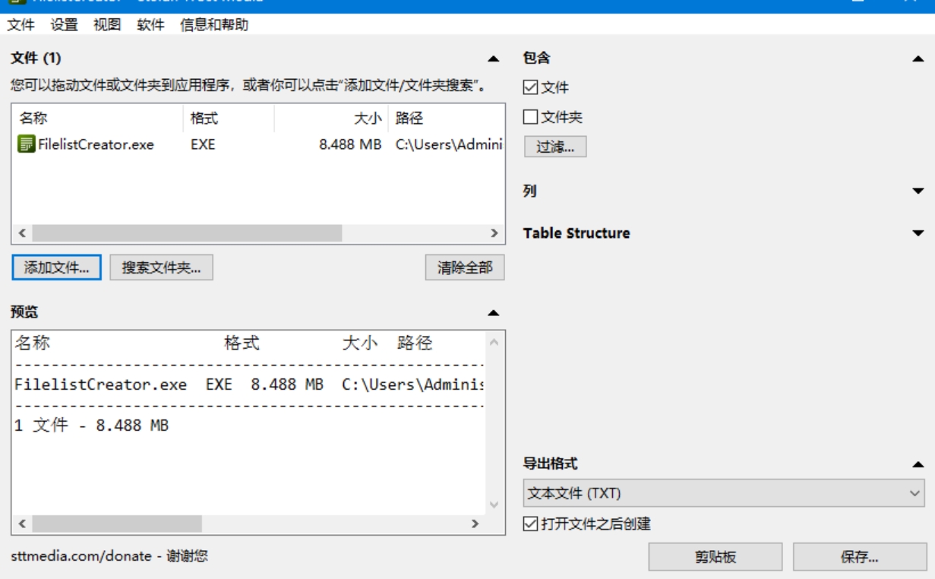Open the 文本文件 (TXT) format dropdown
Screen dimensions: 935x579
724,493
